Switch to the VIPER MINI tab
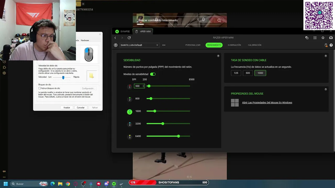The width and height of the screenshot is (335, 188). pos(143,31)
